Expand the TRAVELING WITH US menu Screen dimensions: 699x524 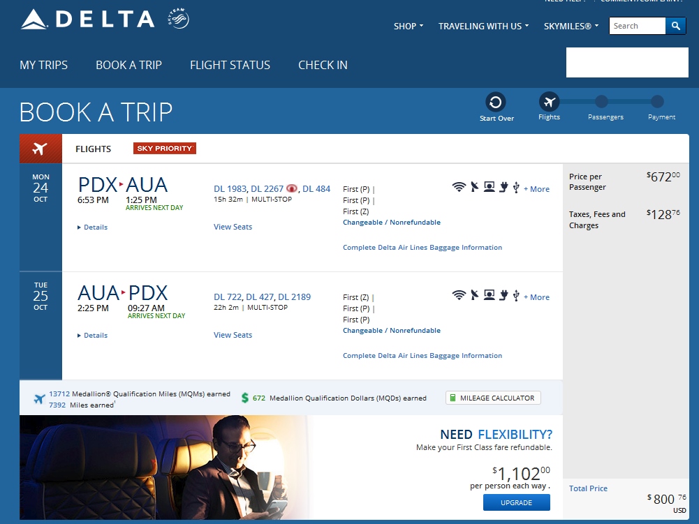coord(483,27)
